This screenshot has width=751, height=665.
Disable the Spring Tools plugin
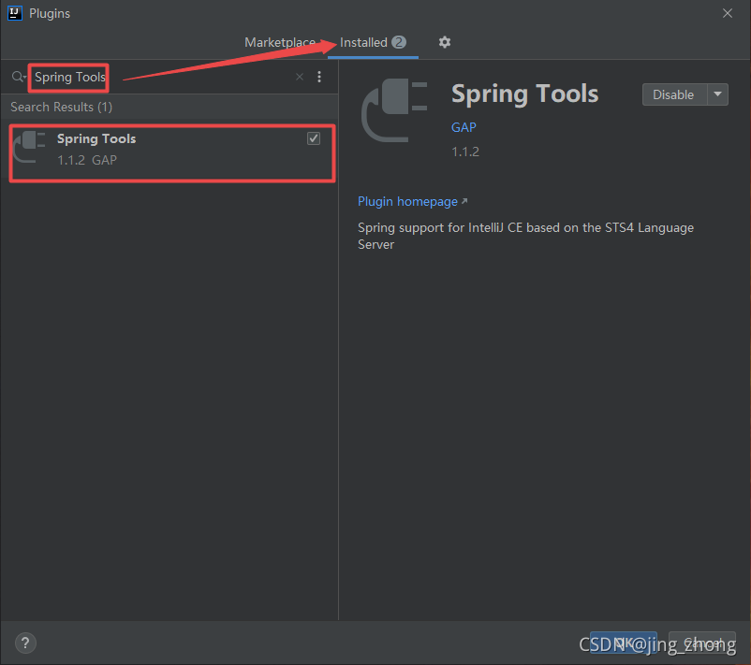point(674,94)
